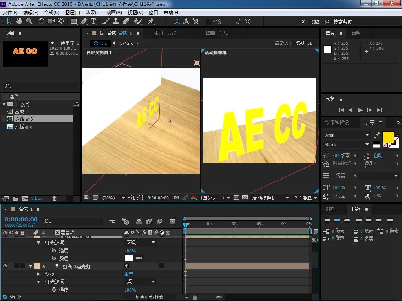Play the preview
This screenshot has height=301, width=402.
(x=360, y=110)
